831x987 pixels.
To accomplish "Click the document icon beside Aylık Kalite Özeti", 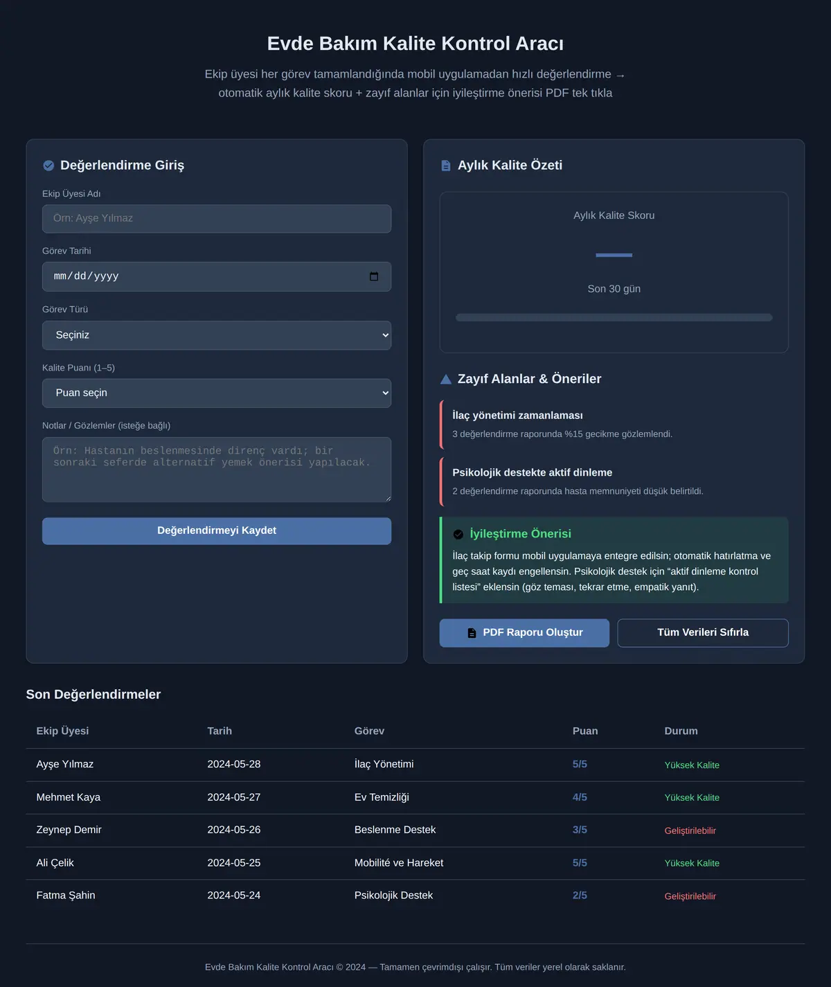I will (x=446, y=166).
